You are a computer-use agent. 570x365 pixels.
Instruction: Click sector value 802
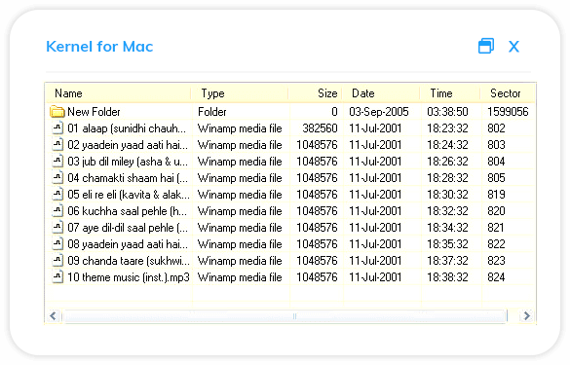click(x=496, y=128)
